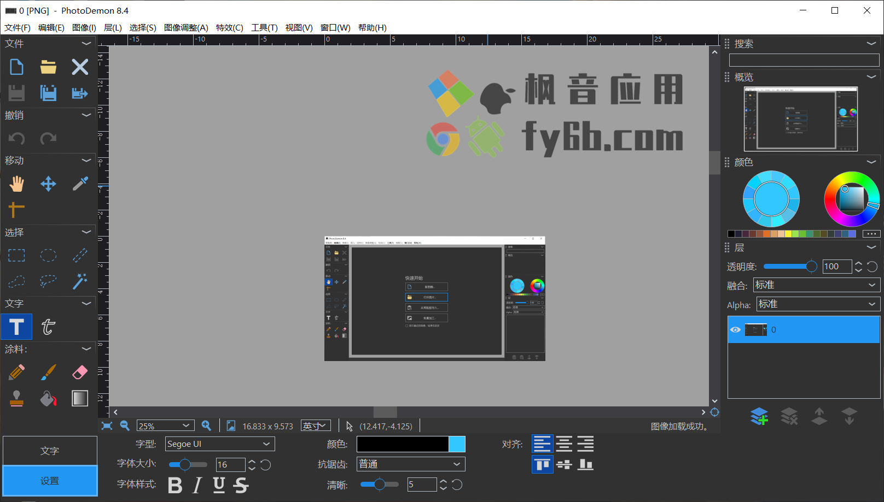Toggle Bold font style
This screenshot has width=884, height=502.
[175, 485]
